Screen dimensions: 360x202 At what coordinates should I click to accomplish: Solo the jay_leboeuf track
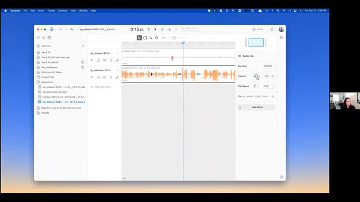pos(111,60)
